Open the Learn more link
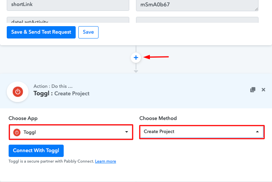Screen dimensions: 272x182 point(106,161)
